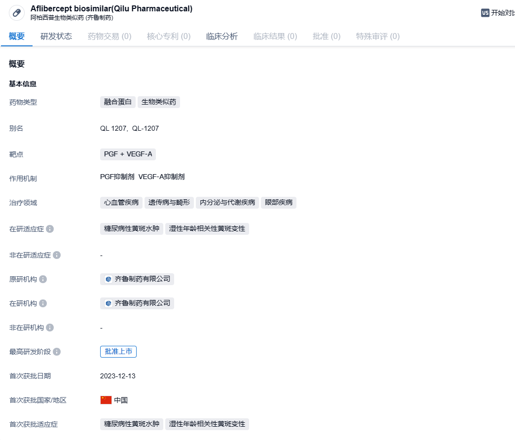Image resolution: width=515 pixels, height=440 pixels.
Task: Click 湿性年龄相关性黄斑变性 under 首次获批适应症
Action: pos(207,424)
